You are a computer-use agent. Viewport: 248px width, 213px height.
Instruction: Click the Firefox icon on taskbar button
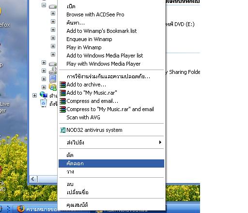tap(21, 209)
